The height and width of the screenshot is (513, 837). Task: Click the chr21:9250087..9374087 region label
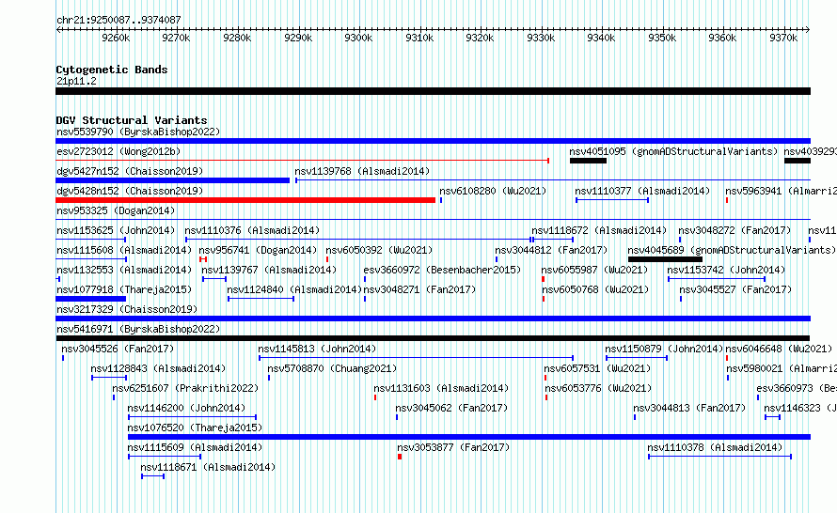tap(118, 20)
